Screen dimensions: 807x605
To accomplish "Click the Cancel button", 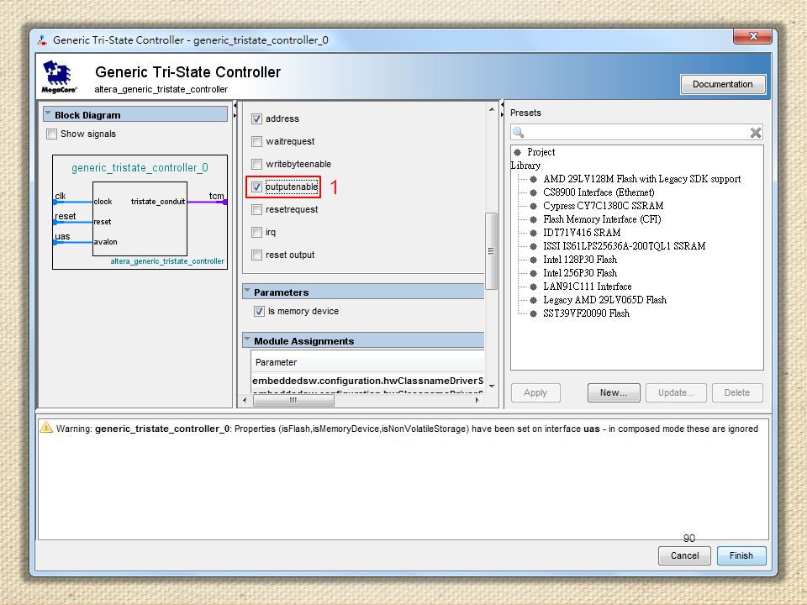I will [684, 555].
